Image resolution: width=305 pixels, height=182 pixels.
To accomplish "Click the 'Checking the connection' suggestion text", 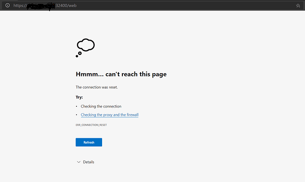I will click(x=101, y=106).
